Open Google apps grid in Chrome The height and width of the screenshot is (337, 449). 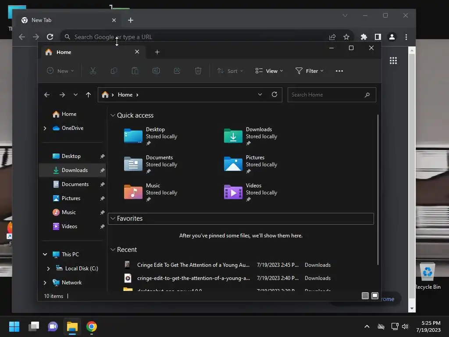click(x=393, y=61)
